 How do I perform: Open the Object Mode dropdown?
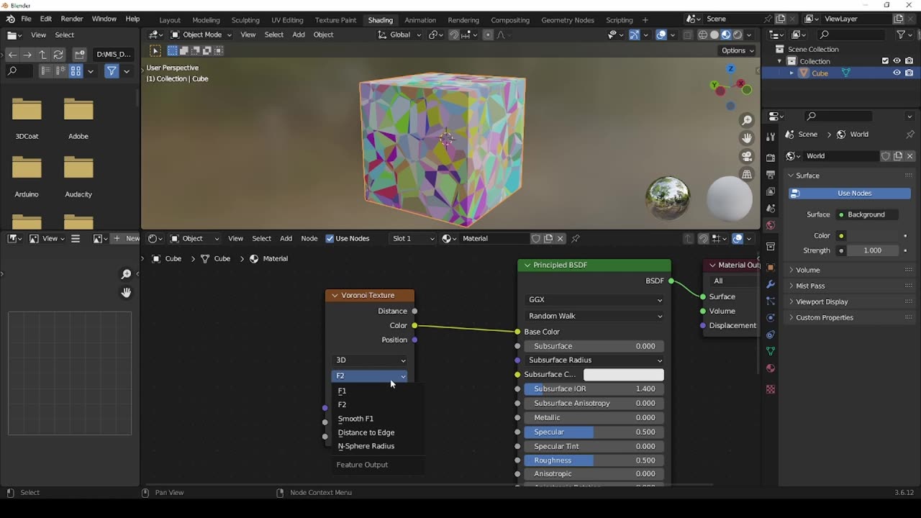[x=201, y=35]
